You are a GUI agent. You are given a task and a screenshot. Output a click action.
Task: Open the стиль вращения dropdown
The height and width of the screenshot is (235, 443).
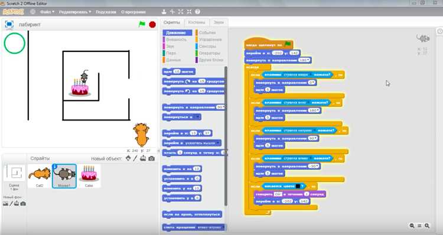210,227
